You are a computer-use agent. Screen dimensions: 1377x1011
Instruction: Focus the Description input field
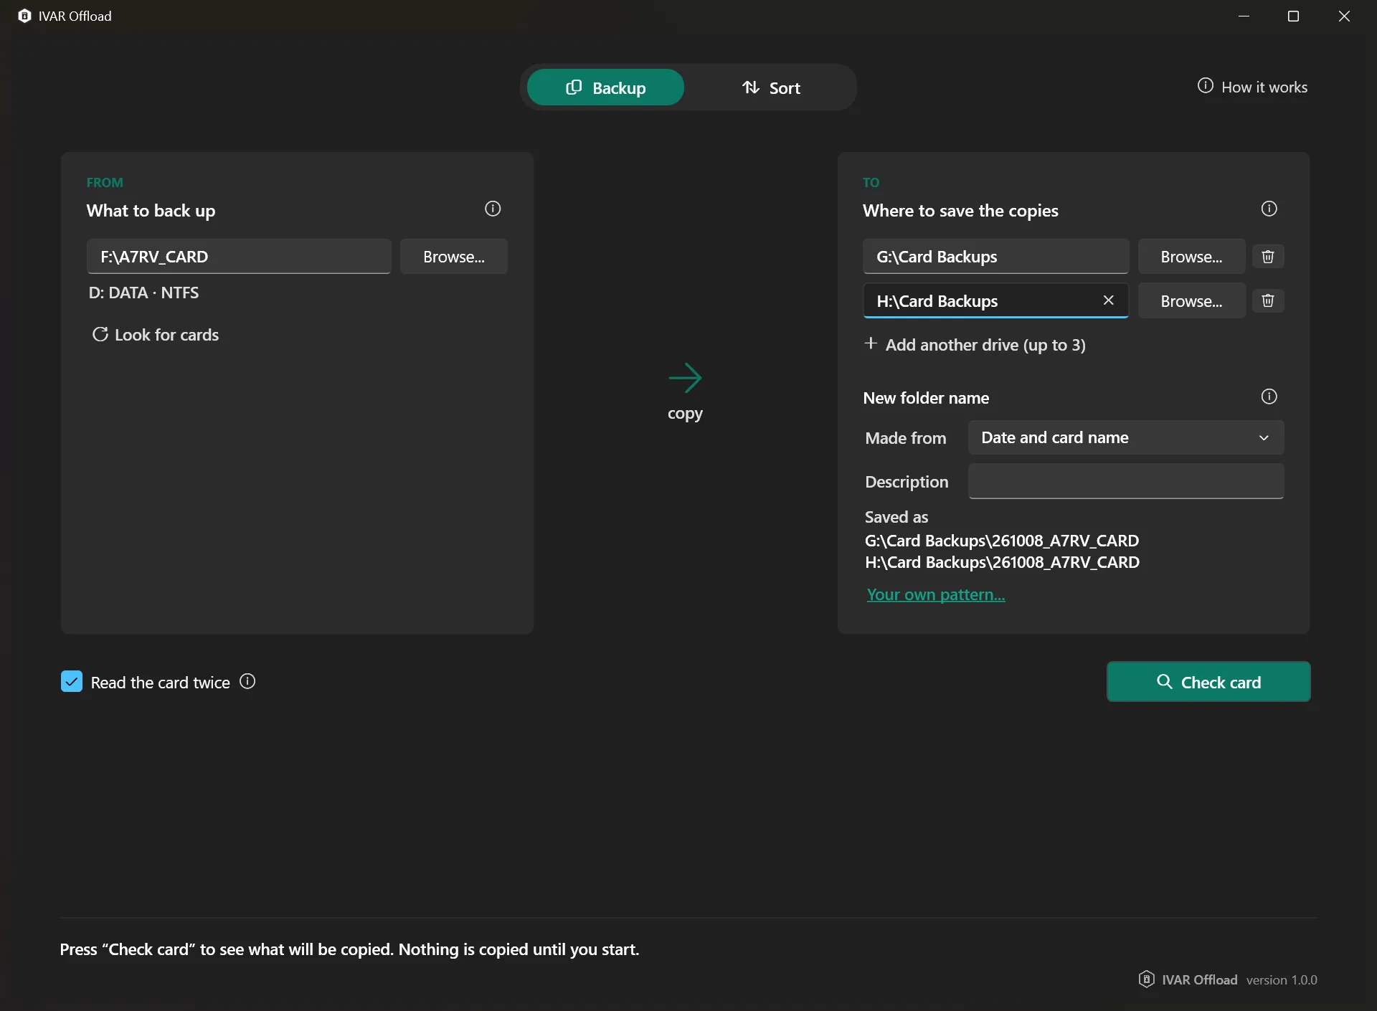tap(1126, 481)
